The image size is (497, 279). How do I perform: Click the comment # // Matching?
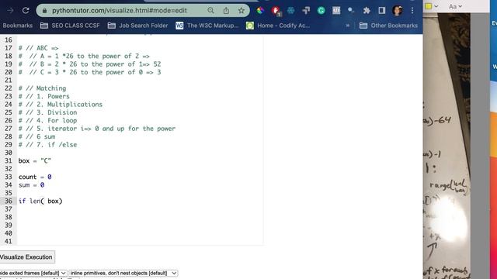coord(42,88)
